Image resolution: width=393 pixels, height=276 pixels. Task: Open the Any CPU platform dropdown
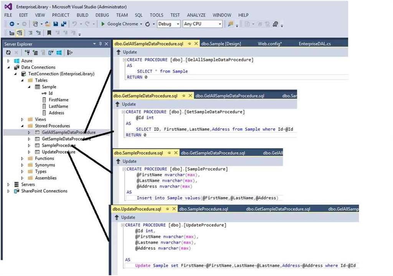(x=220, y=24)
